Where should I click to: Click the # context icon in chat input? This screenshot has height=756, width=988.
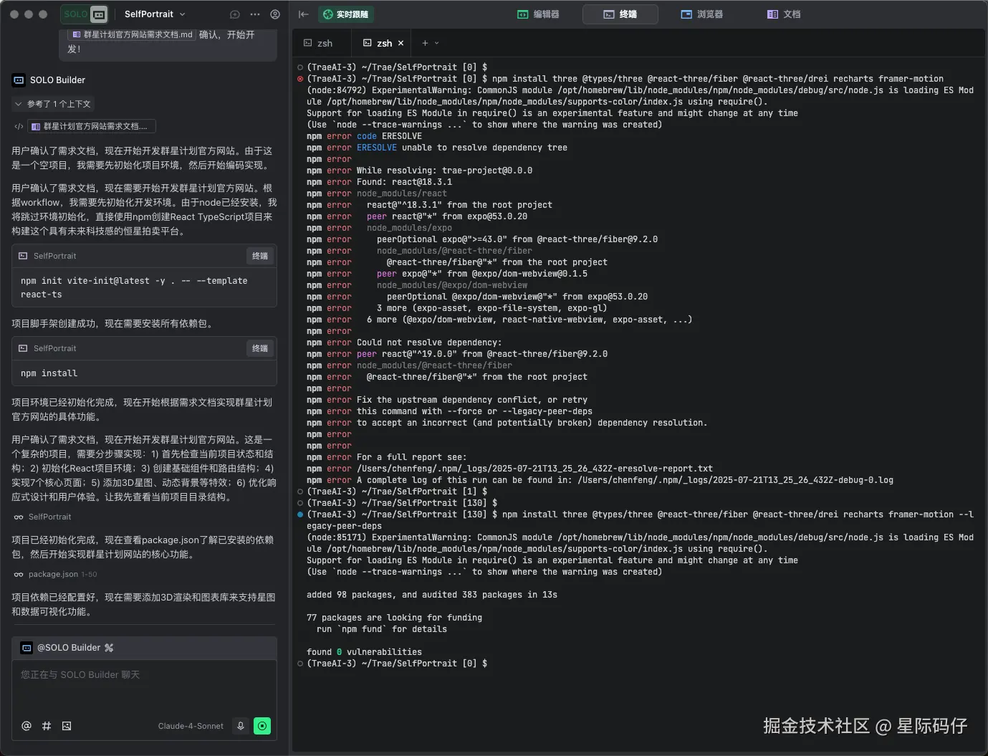click(47, 726)
